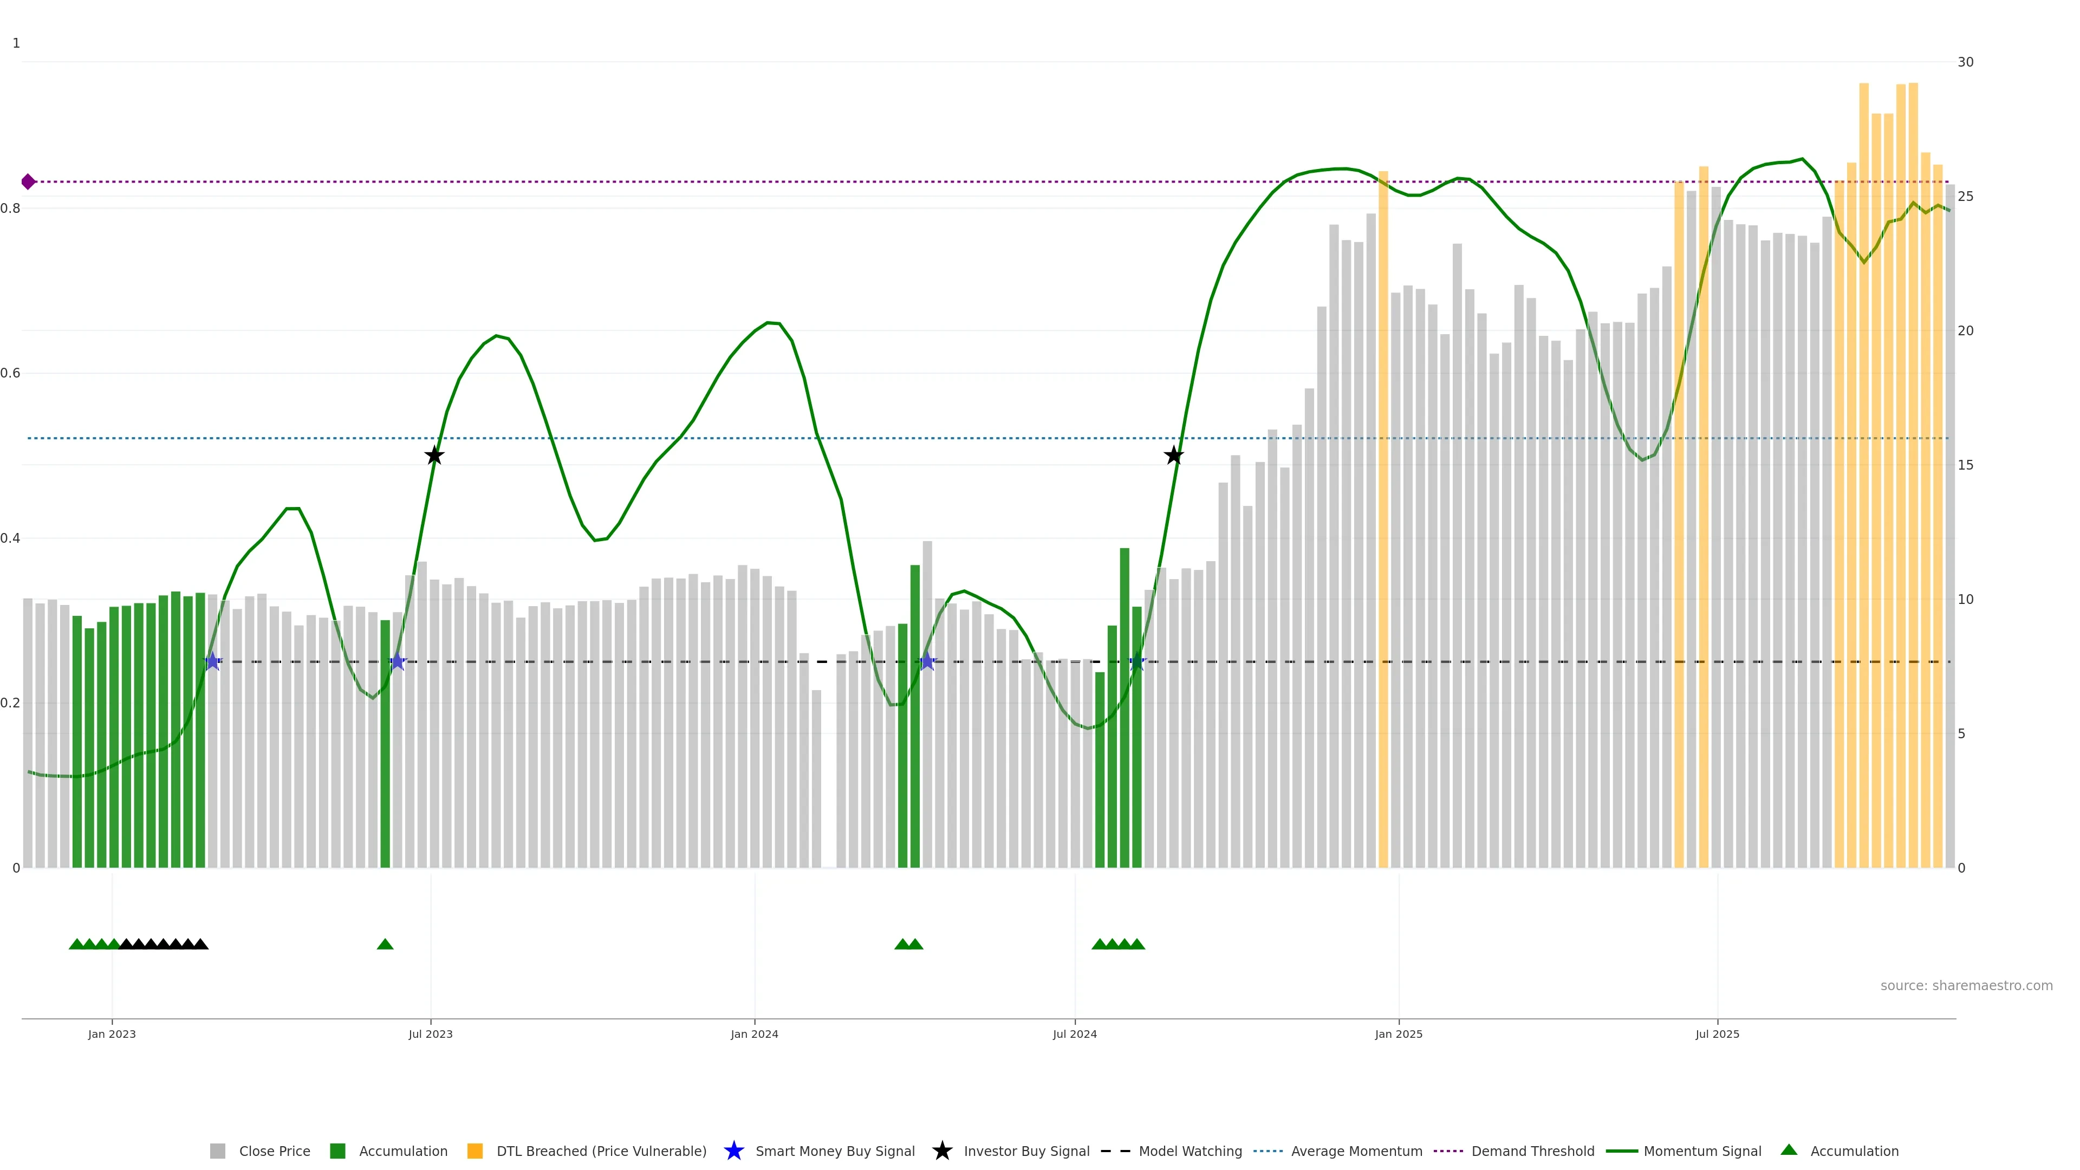Click the green Accumulation square legend swatch
Screen dimensions: 2080x1170
coord(337,1150)
